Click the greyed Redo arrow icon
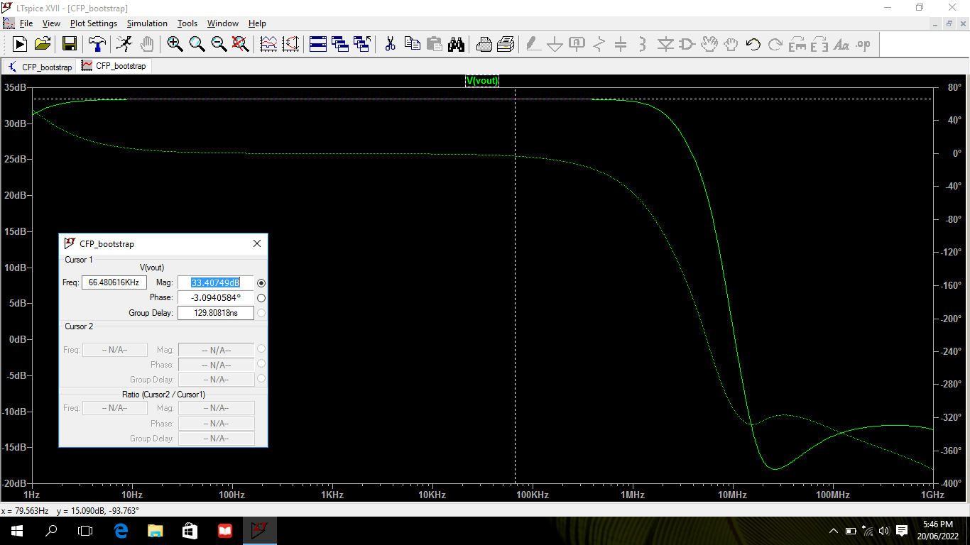This screenshot has width=970, height=545. click(x=775, y=44)
